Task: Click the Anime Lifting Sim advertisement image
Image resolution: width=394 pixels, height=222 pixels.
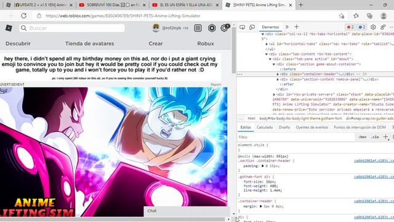Action: click(x=113, y=152)
